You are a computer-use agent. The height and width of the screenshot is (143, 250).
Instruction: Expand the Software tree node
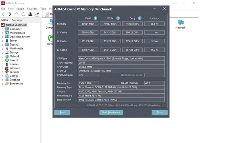coord(3,68)
